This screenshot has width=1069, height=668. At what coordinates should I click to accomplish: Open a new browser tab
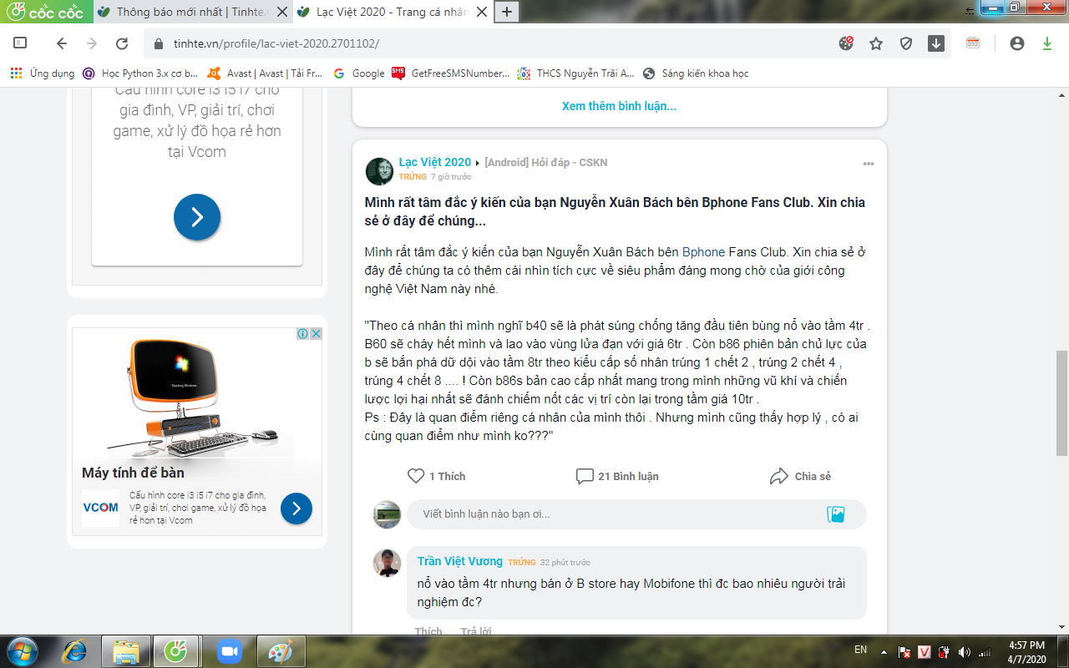(x=507, y=12)
